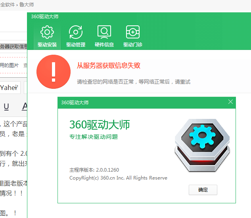Click the 专注解决驱动问题 slogan
Screen dimensions: 251x218
pos(94,137)
